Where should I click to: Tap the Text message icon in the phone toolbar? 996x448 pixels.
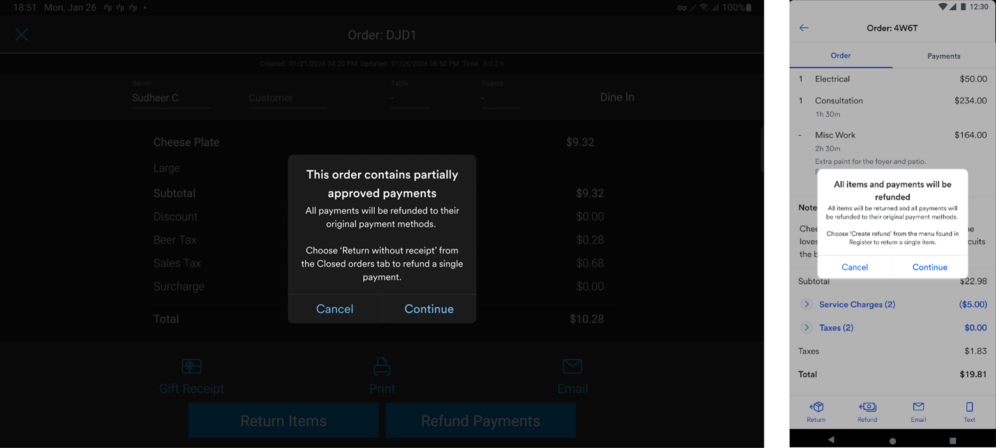pyautogui.click(x=969, y=407)
